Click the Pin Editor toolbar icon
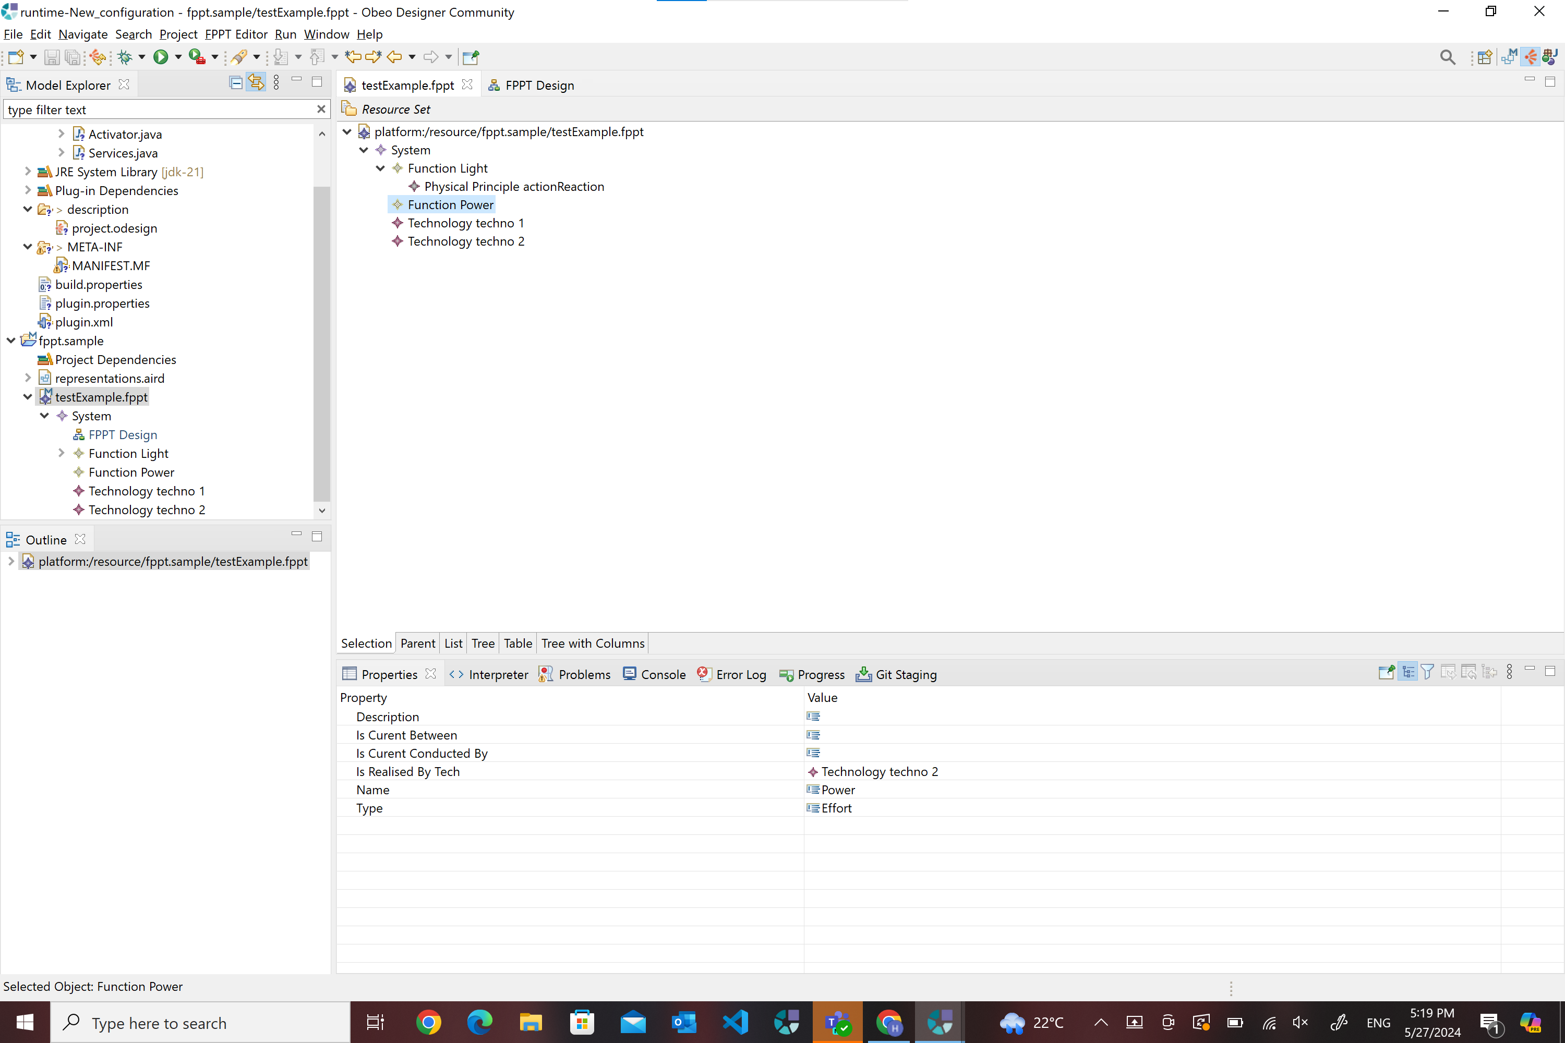Image resolution: width=1565 pixels, height=1043 pixels. point(471,57)
